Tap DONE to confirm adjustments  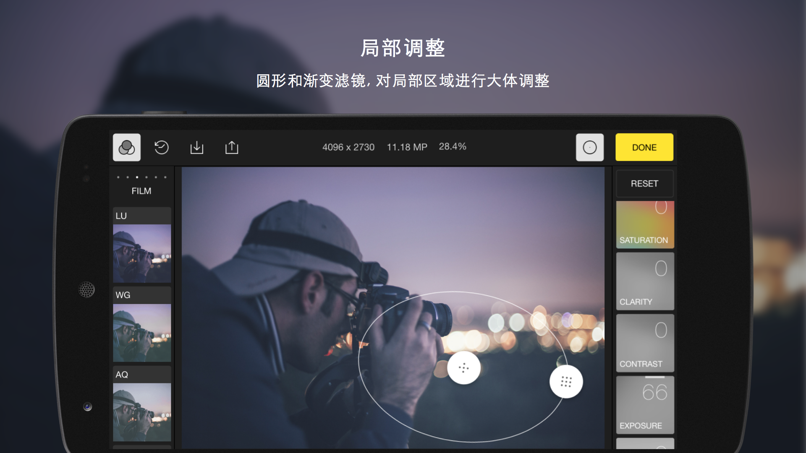[x=644, y=146]
